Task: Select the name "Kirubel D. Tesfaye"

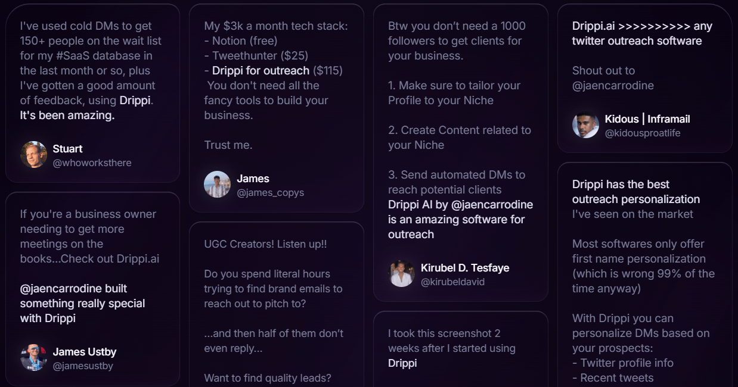Action: point(465,267)
